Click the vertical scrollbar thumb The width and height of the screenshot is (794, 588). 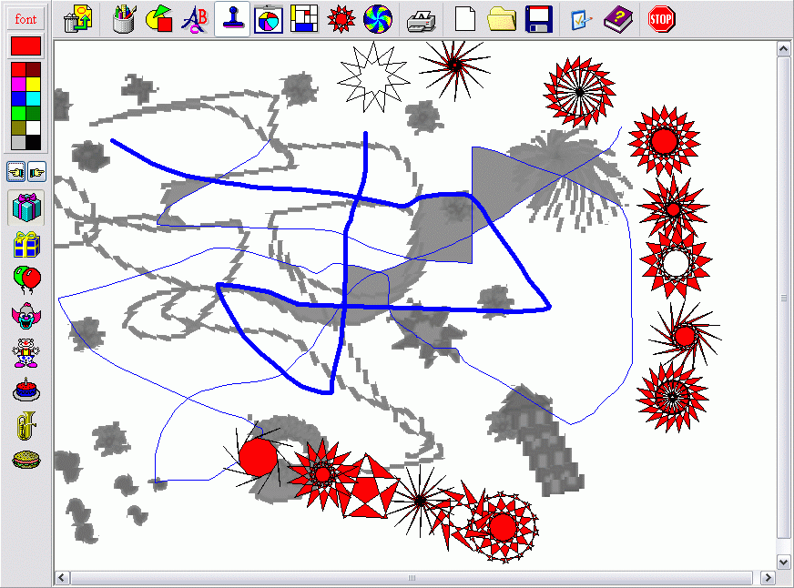783,298
